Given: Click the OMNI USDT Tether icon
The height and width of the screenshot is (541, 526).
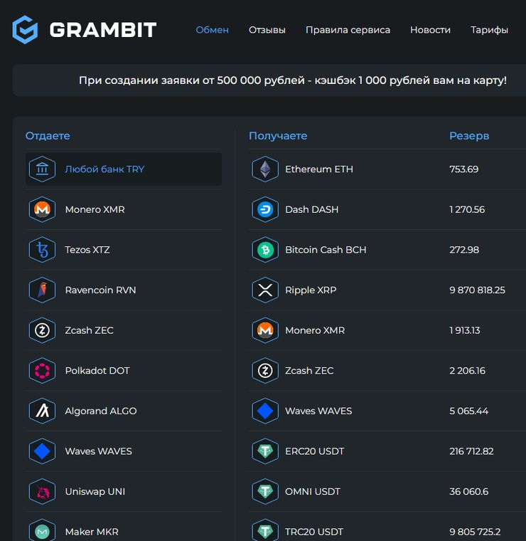Looking at the screenshot, I should point(265,491).
